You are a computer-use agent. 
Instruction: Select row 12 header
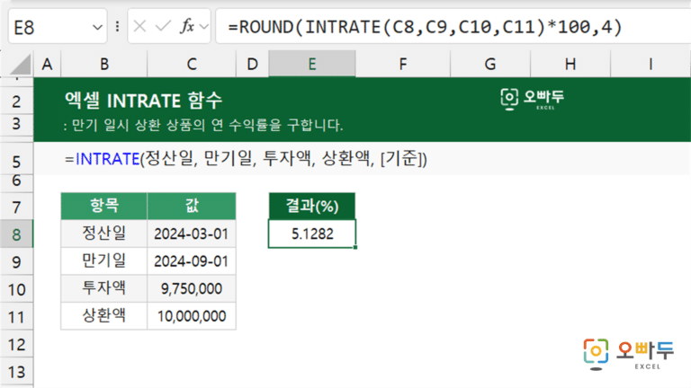(x=17, y=344)
